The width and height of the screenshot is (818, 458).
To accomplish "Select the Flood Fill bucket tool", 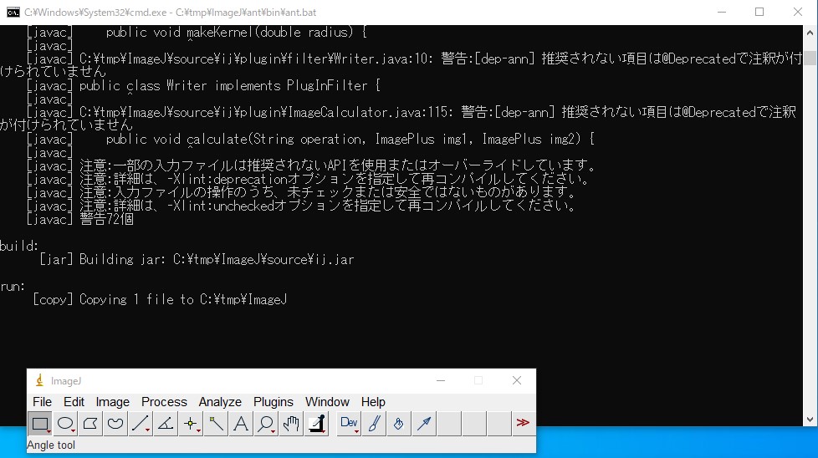I will (x=399, y=423).
